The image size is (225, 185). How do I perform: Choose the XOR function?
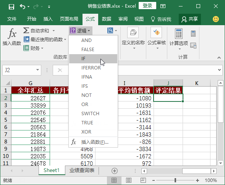(93, 132)
